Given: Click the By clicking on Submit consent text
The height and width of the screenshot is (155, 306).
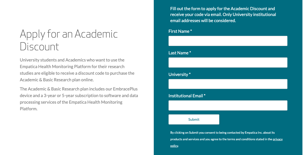Looking at the screenshot, I should pyautogui.click(x=226, y=139).
